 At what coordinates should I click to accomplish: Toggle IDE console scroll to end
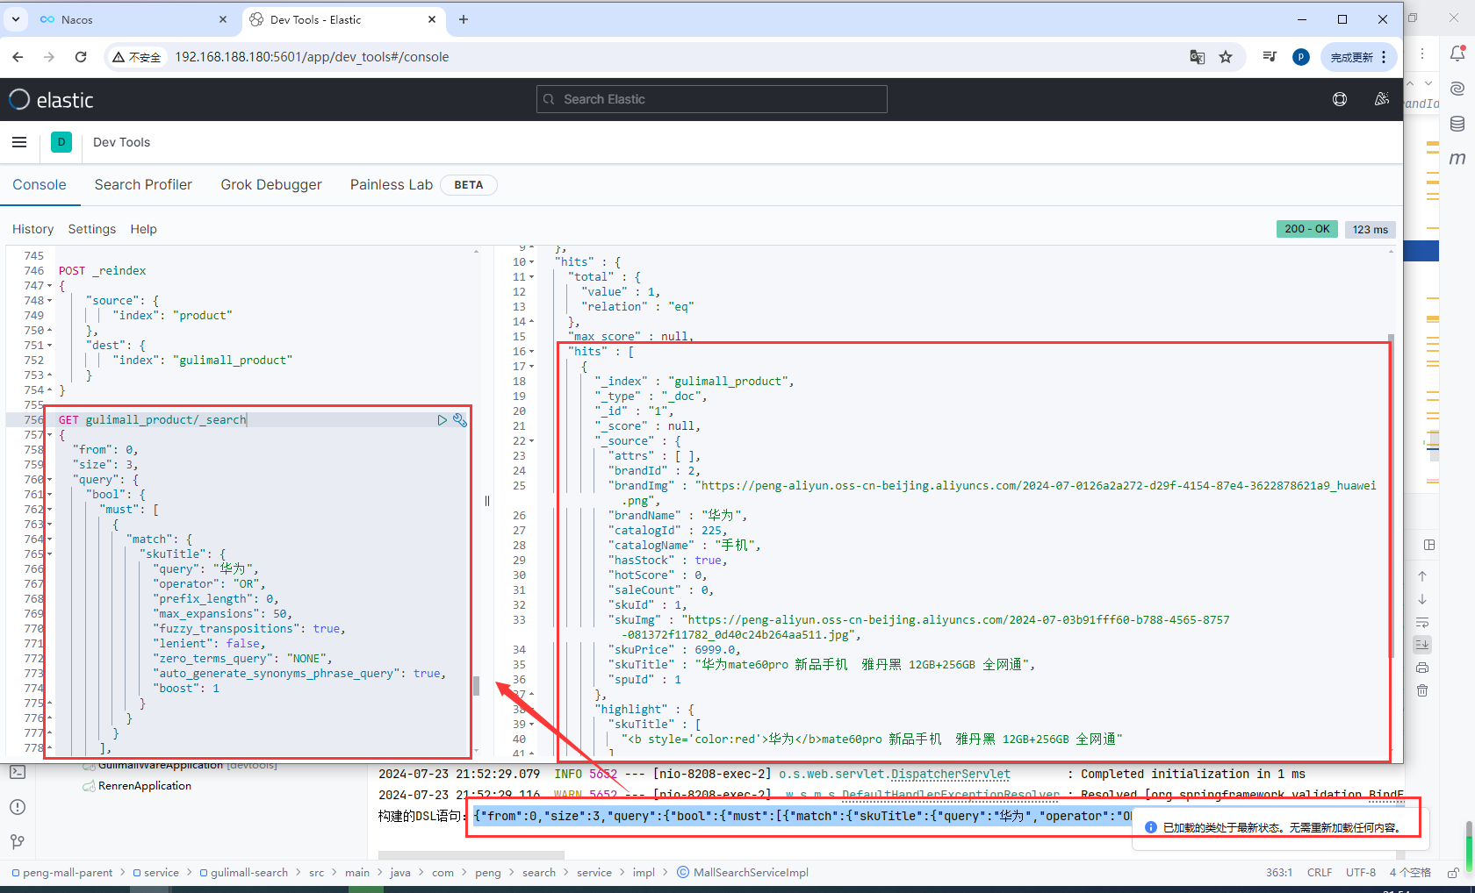1422,645
